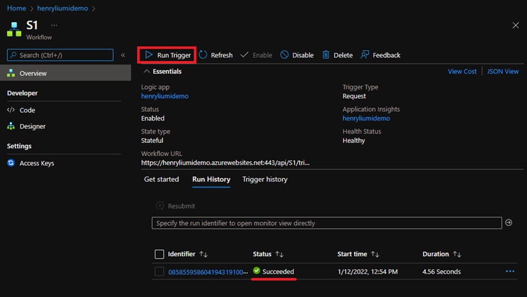Image resolution: width=527 pixels, height=297 pixels.
Task: Click the S1 workflow icon in header
Action: (14, 29)
